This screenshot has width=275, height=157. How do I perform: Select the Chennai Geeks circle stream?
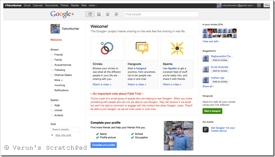pos(63,75)
